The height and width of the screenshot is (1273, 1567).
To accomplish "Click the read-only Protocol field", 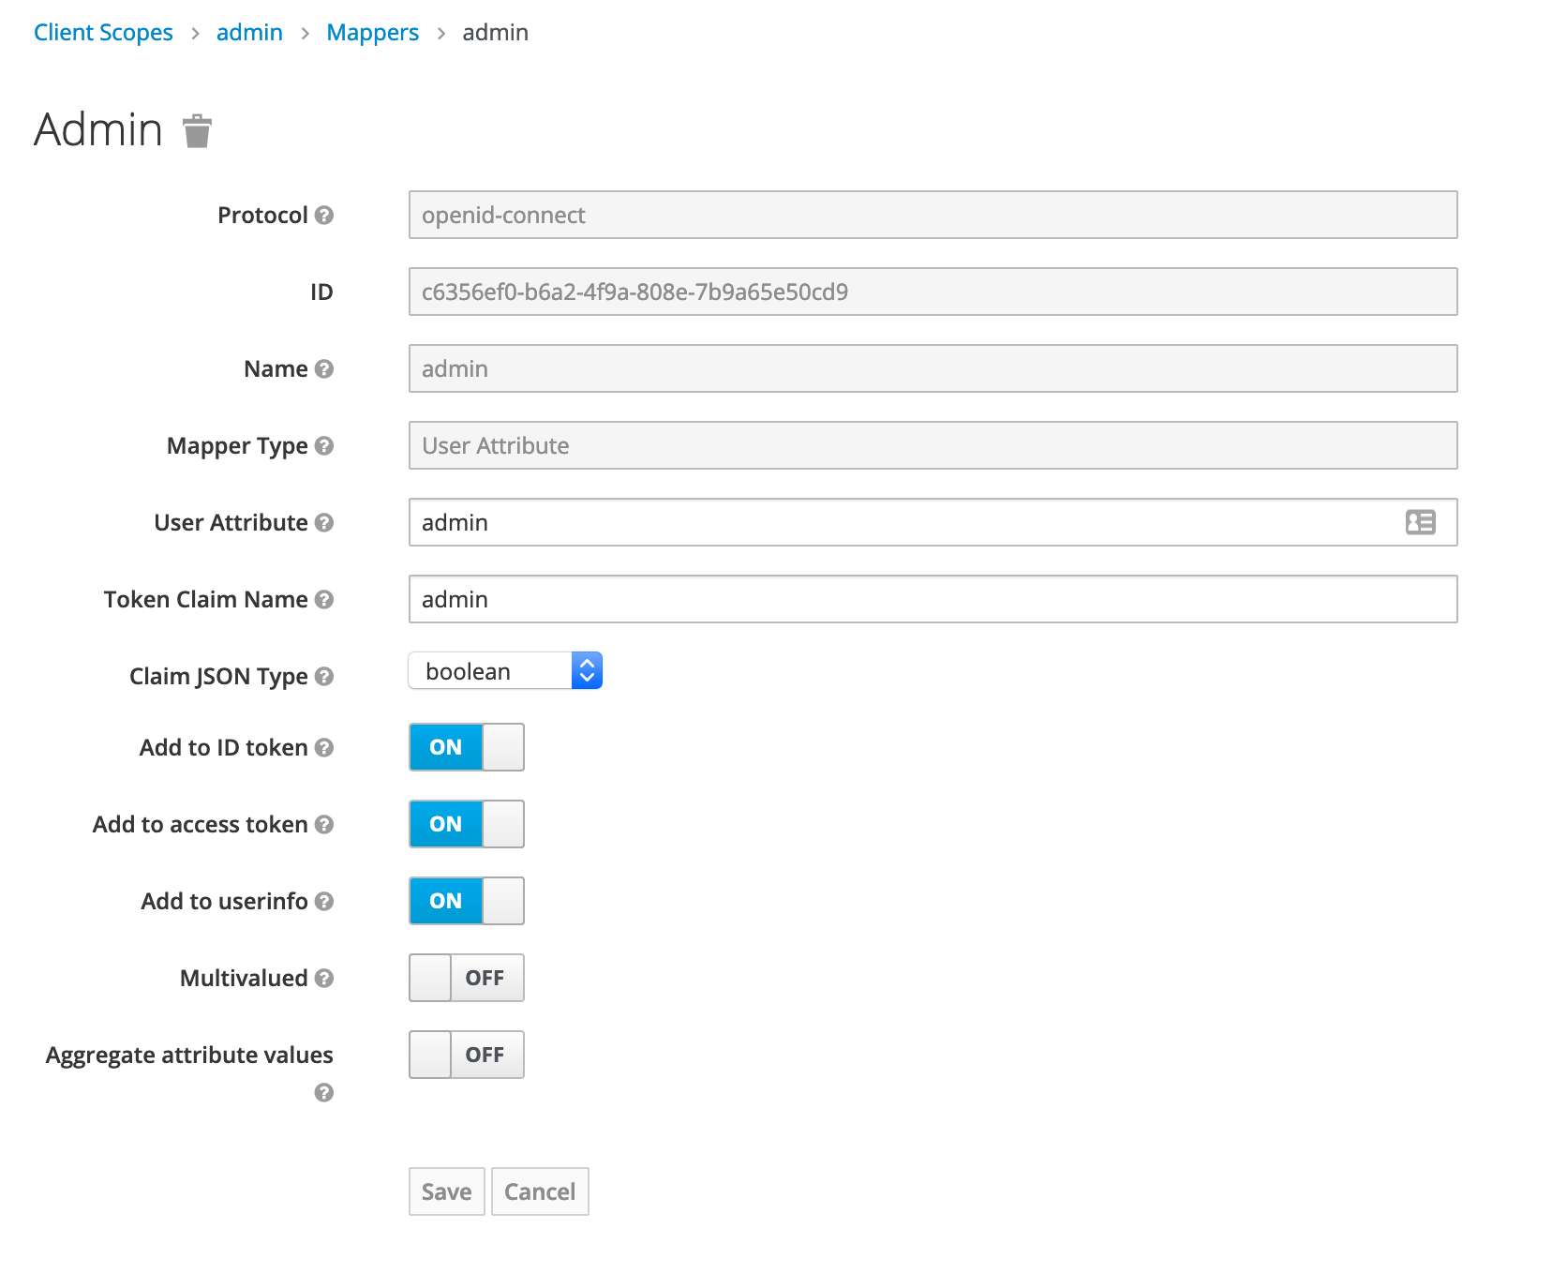I will point(933,215).
